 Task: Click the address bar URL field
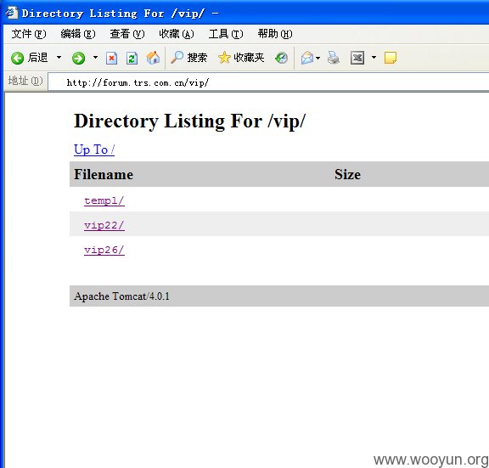(x=268, y=82)
